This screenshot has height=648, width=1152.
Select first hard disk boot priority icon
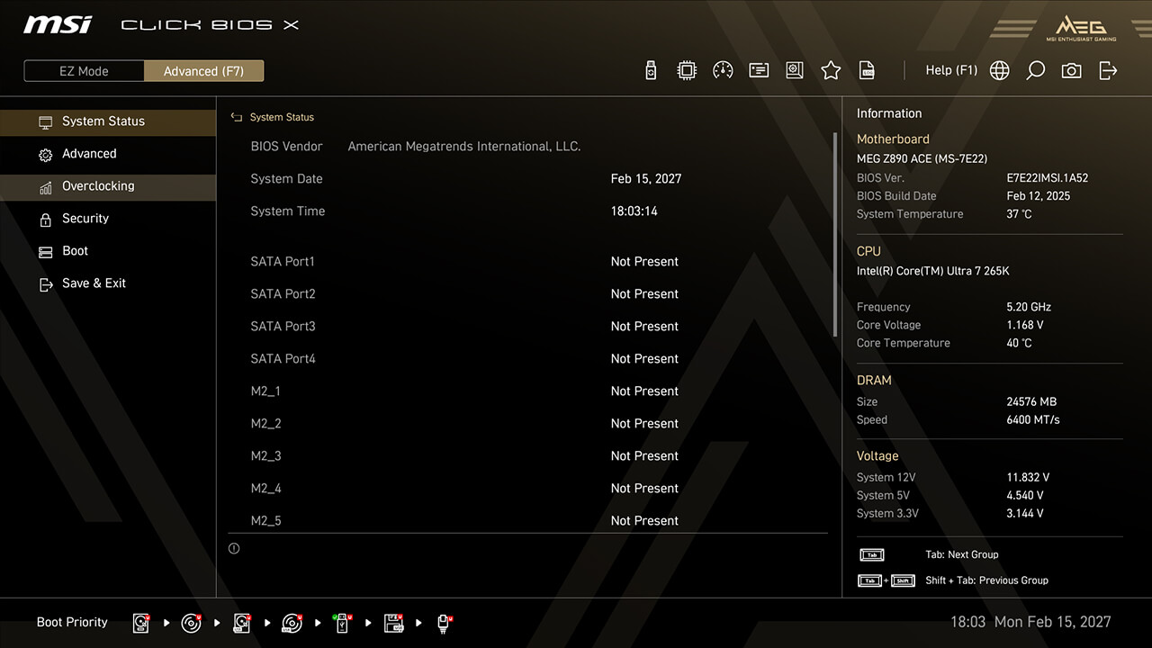pos(141,623)
